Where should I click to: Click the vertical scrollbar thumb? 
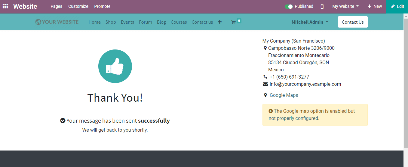pyautogui.click(x=406, y=82)
